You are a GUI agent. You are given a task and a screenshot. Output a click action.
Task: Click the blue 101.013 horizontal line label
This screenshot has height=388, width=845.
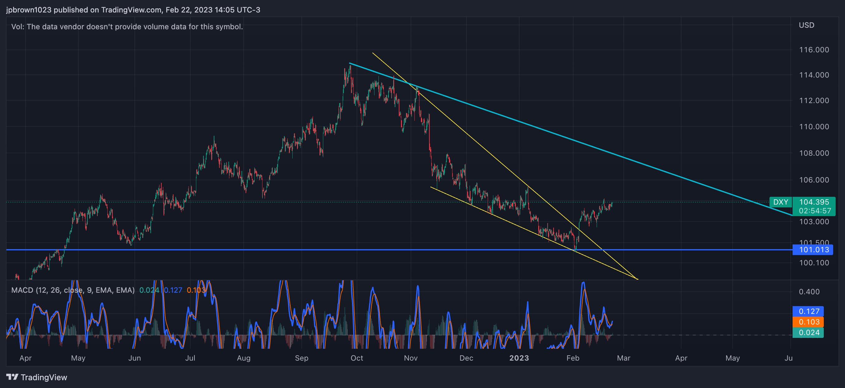(x=813, y=250)
